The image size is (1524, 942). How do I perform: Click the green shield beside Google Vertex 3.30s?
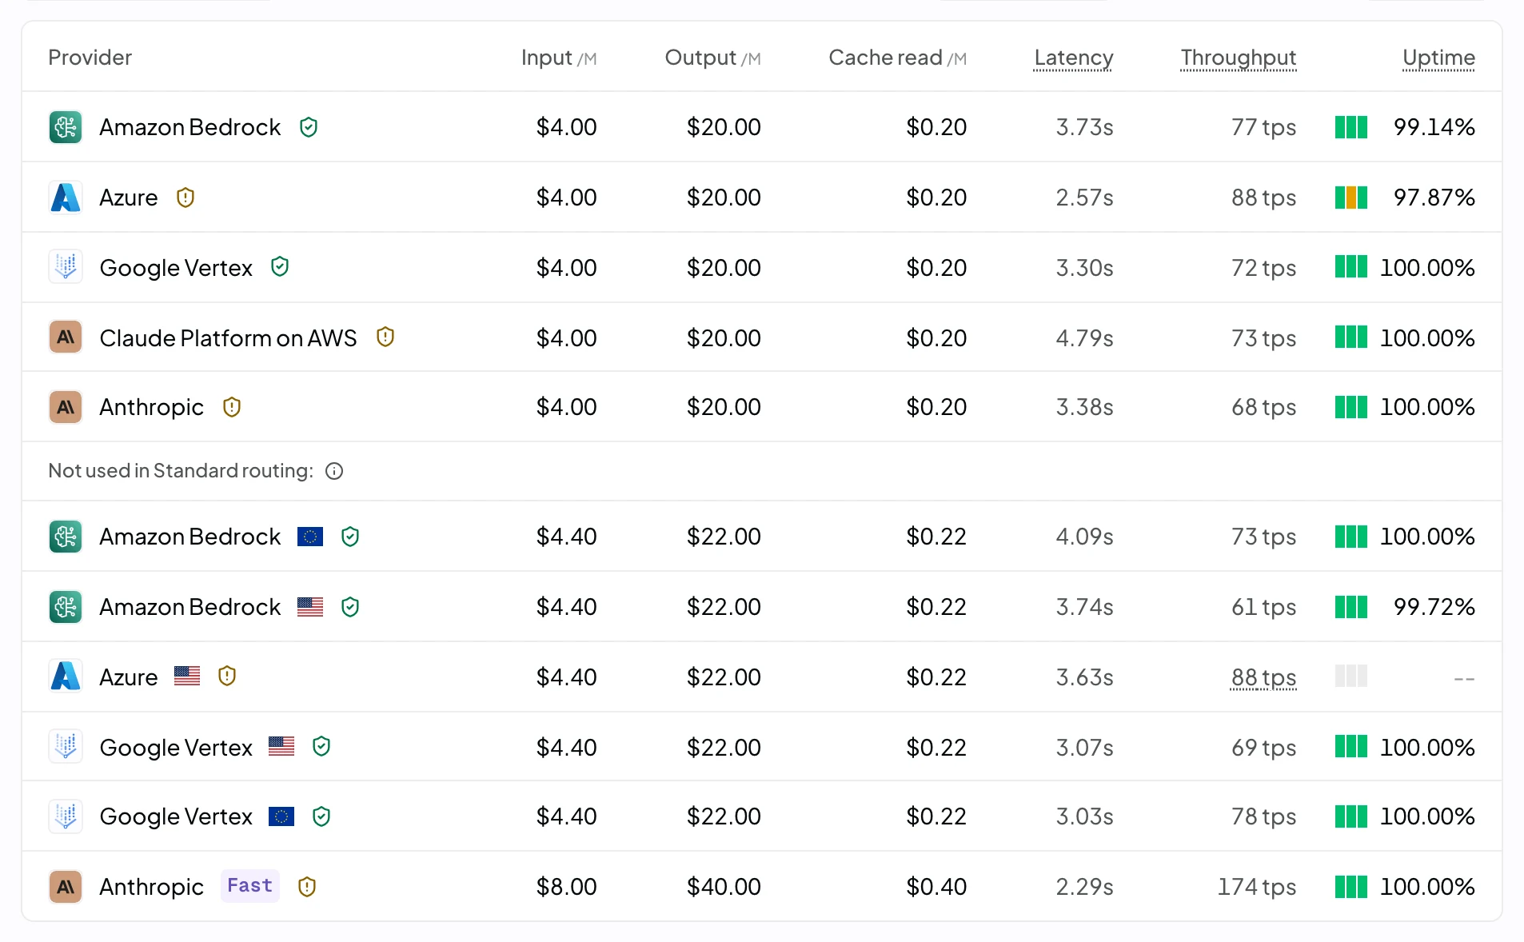(x=280, y=267)
